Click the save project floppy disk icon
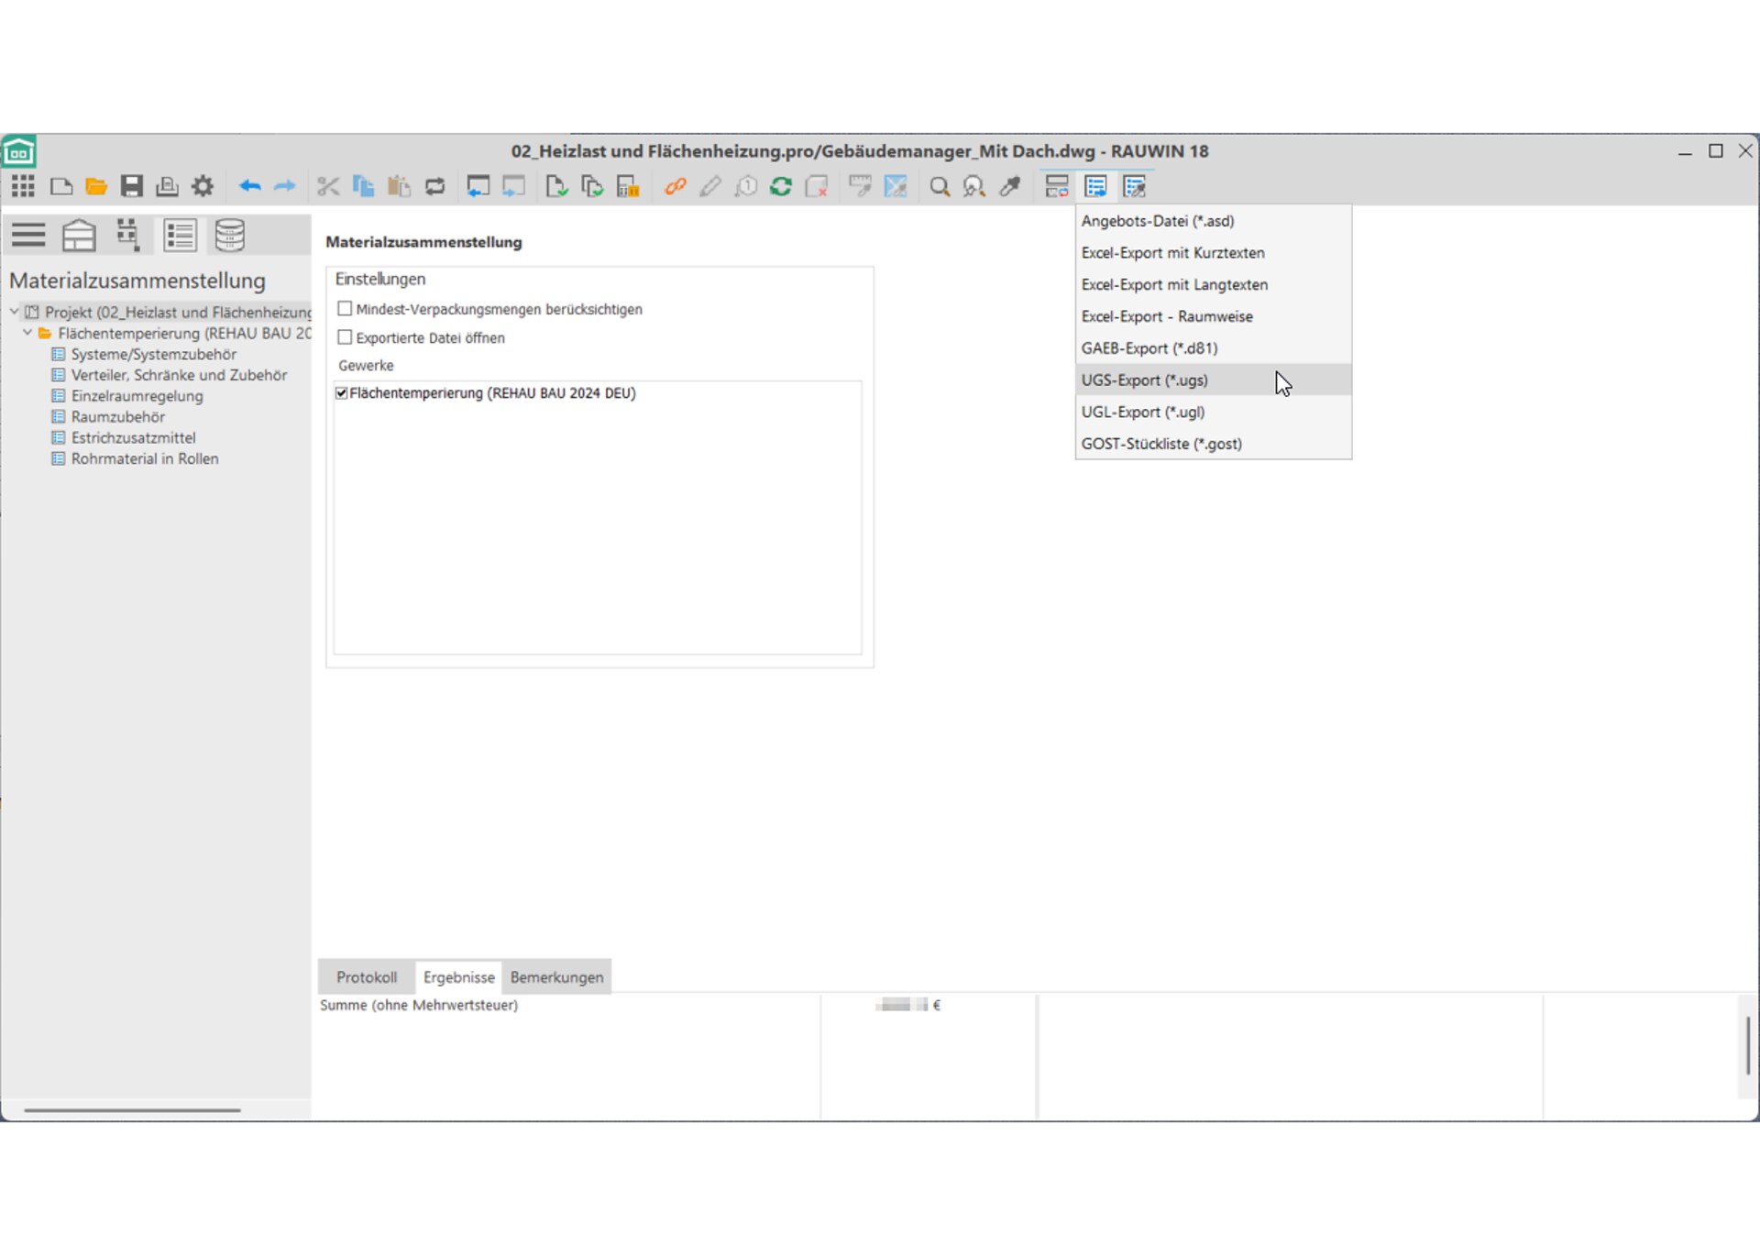Screen dimensions: 1760x1257 coord(131,187)
